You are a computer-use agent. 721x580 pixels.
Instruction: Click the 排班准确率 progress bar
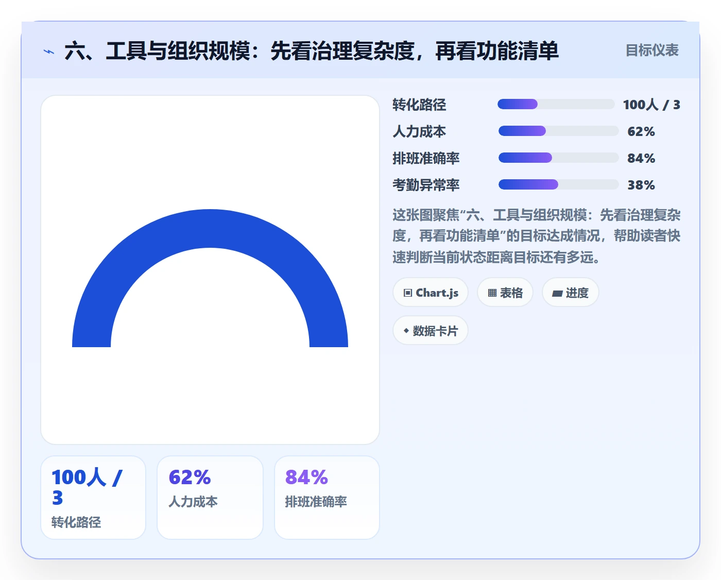pyautogui.click(x=558, y=158)
